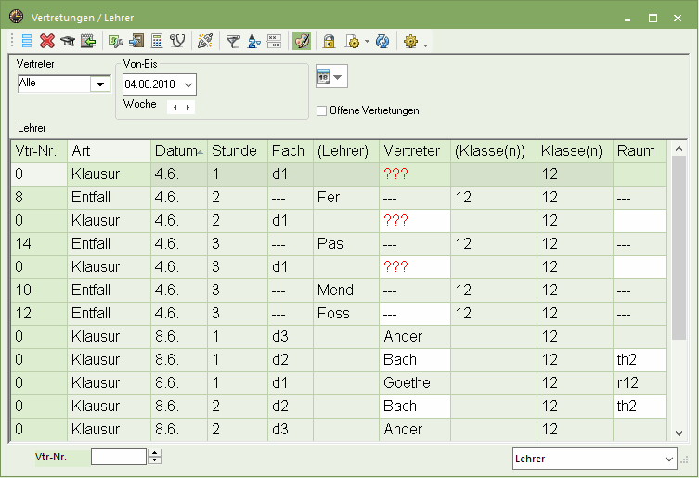Image resolution: width=699 pixels, height=478 pixels.
Task: Open the arrow beside the yellow gear
Action: click(426, 45)
